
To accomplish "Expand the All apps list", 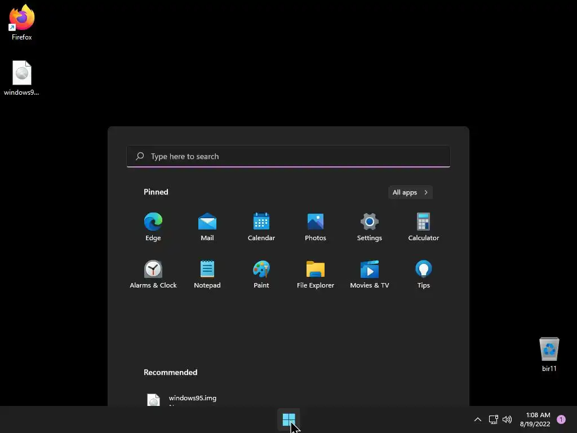I will [x=410, y=192].
